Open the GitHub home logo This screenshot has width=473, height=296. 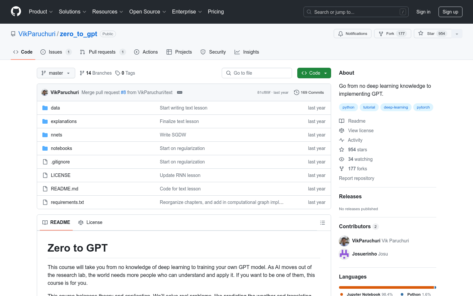tap(16, 12)
